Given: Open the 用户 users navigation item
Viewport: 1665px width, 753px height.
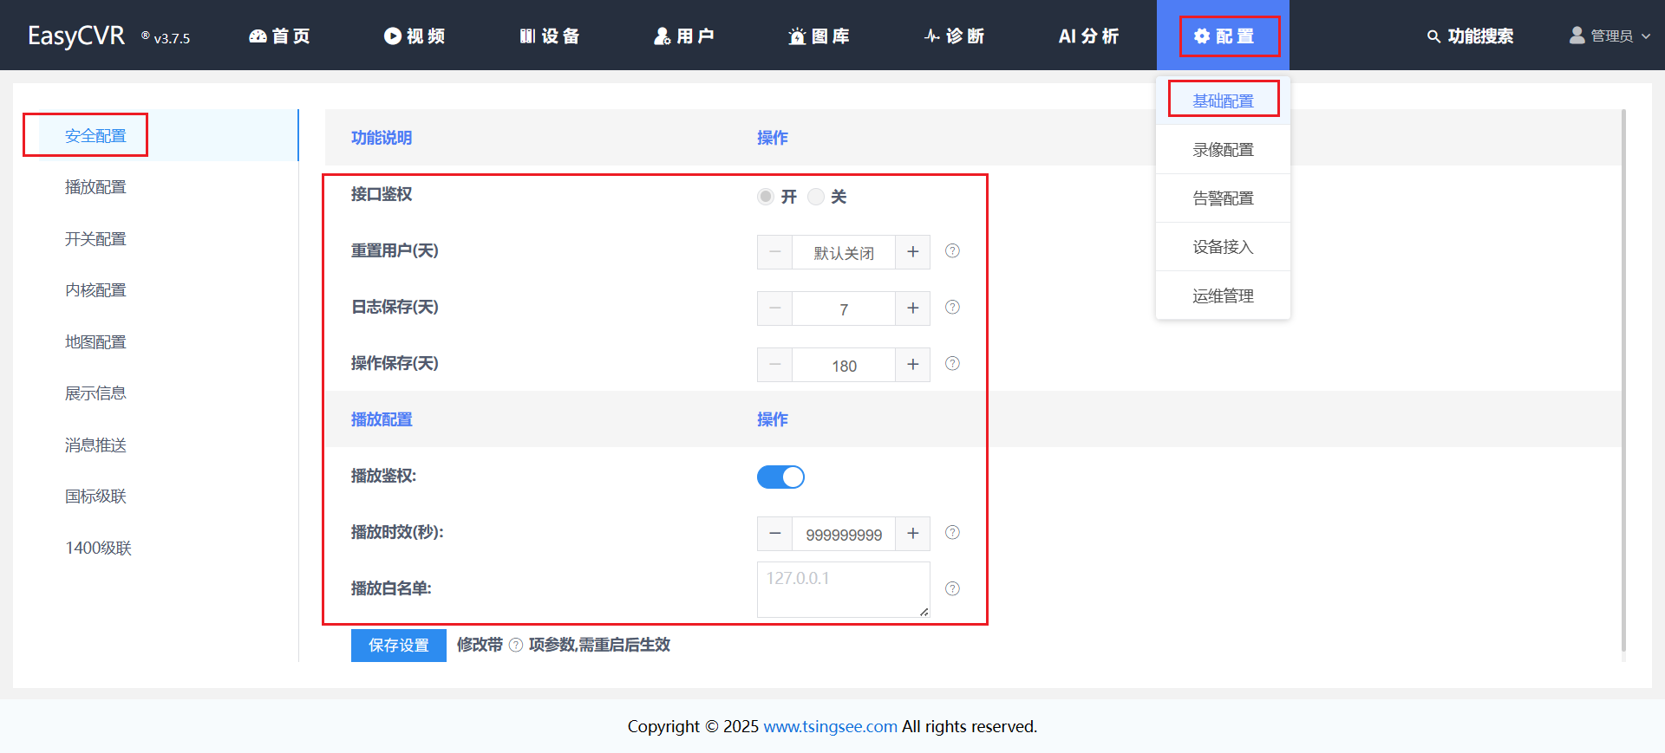Looking at the screenshot, I should click(684, 36).
